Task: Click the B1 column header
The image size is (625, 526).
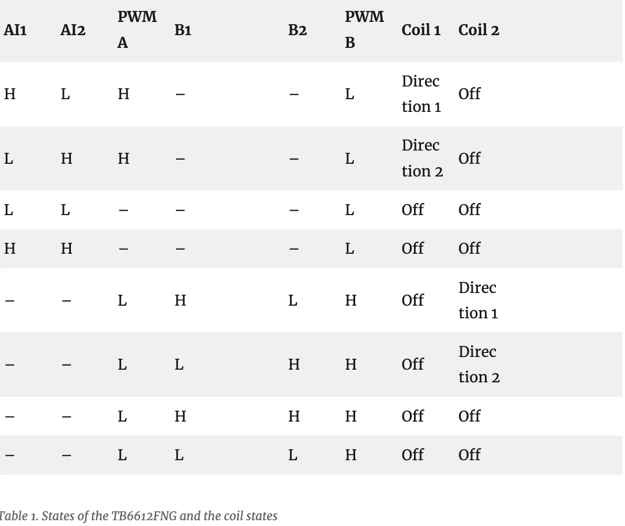Action: [183, 30]
